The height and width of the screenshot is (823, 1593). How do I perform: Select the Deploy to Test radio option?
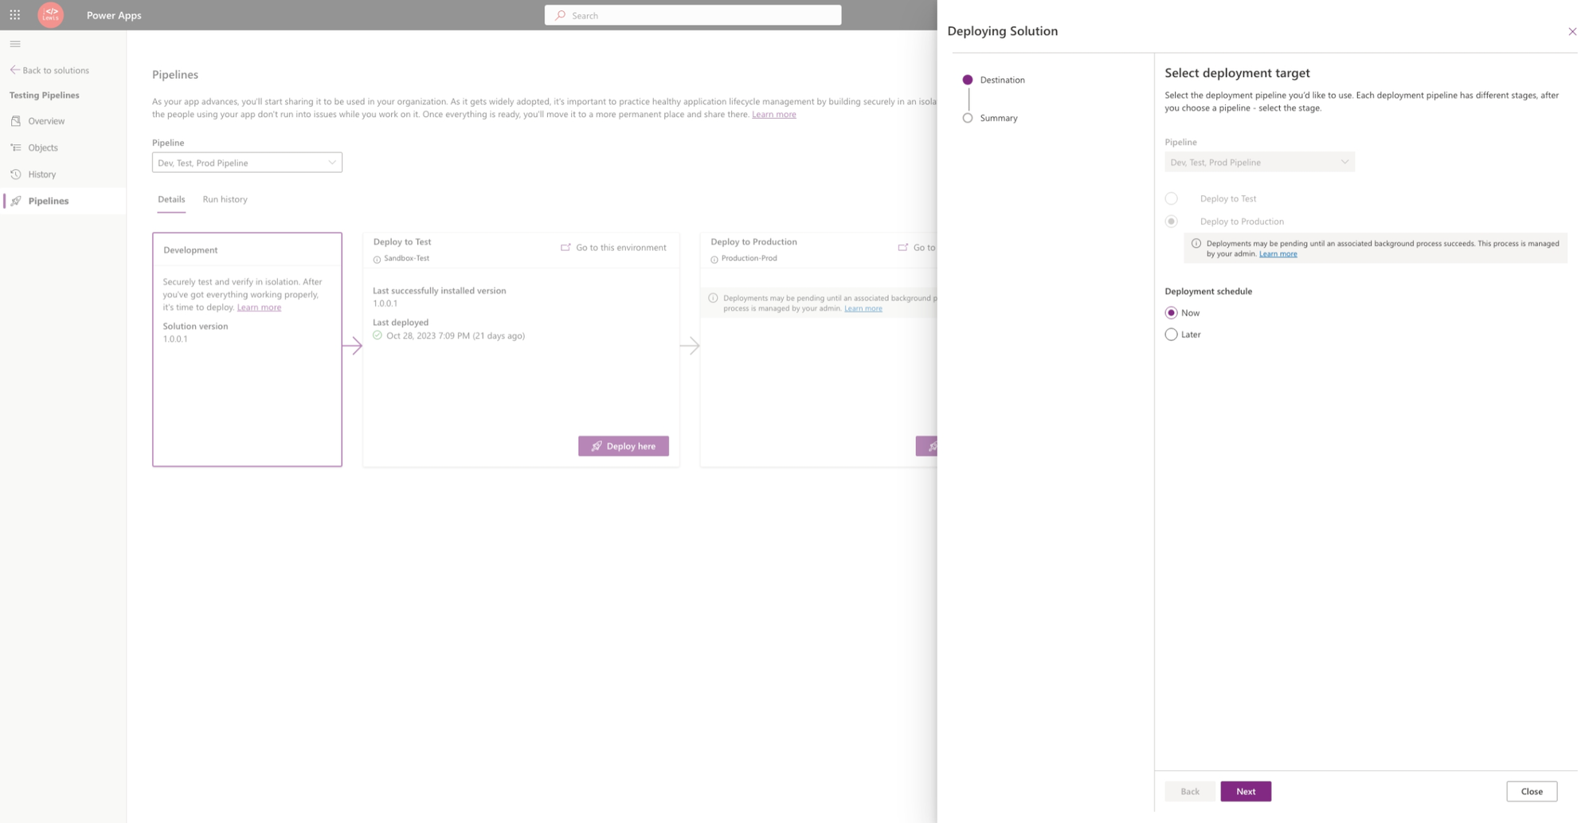click(x=1171, y=198)
